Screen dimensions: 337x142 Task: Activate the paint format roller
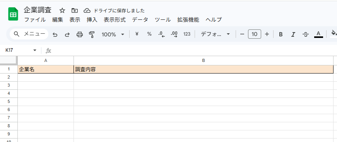[92, 34]
